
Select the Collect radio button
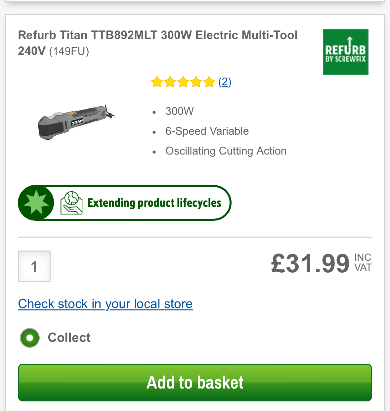[x=30, y=338]
